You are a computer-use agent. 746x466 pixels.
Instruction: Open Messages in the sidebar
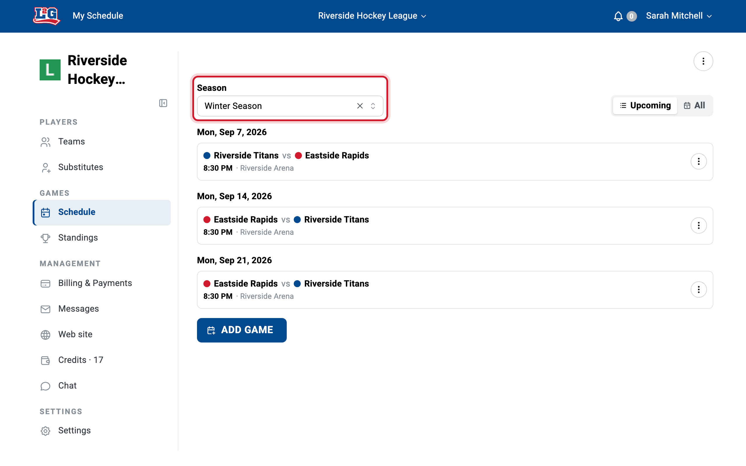point(102,309)
